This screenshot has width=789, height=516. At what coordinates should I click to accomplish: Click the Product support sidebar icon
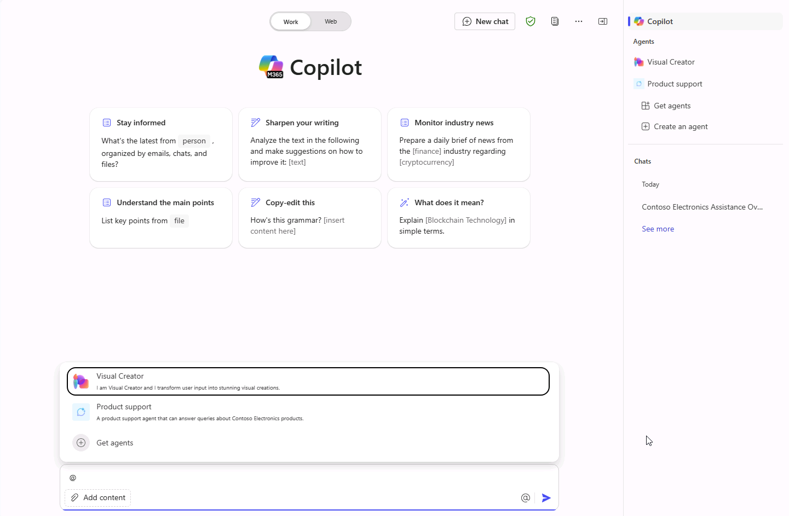click(x=639, y=84)
